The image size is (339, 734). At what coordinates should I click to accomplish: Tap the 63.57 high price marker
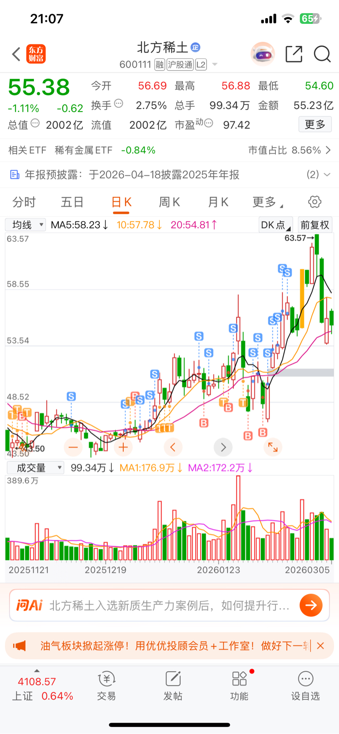click(x=299, y=238)
